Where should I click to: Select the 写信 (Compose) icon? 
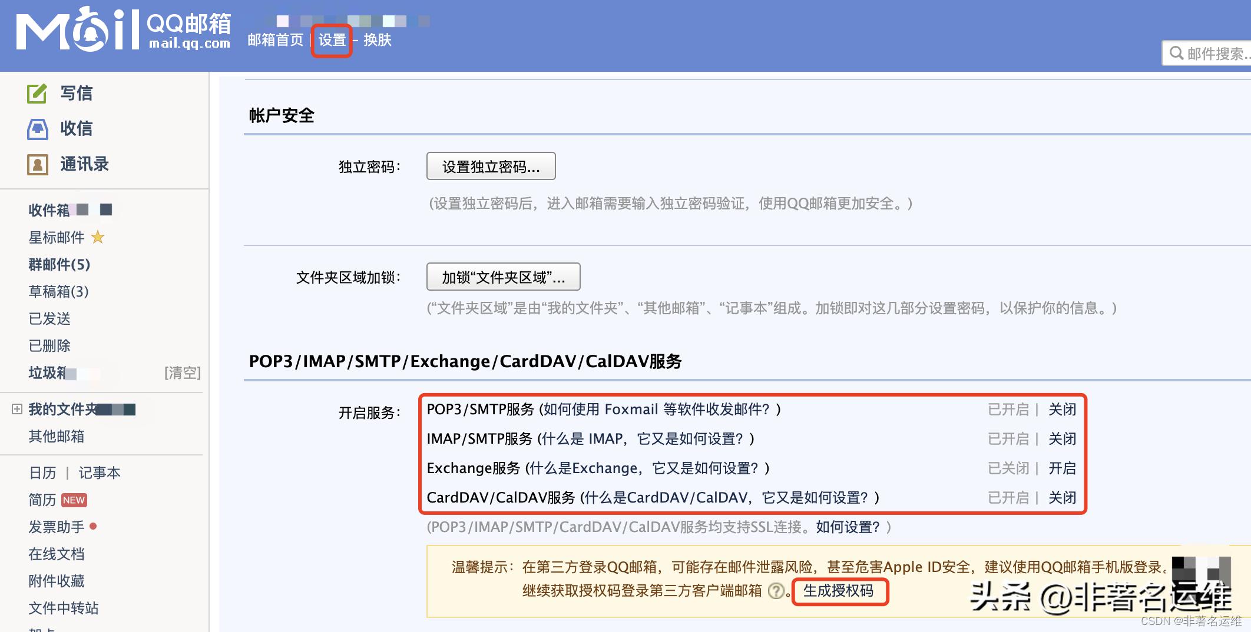(x=37, y=92)
